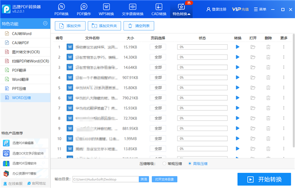Select CAJ转Word in sidebar
295x188 pixels.
pyautogui.click(x=25, y=33)
